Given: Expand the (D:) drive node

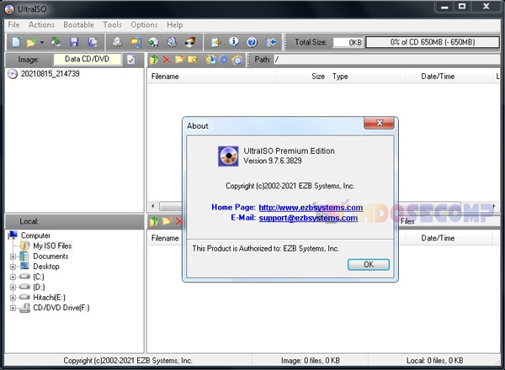Looking at the screenshot, I should [13, 288].
